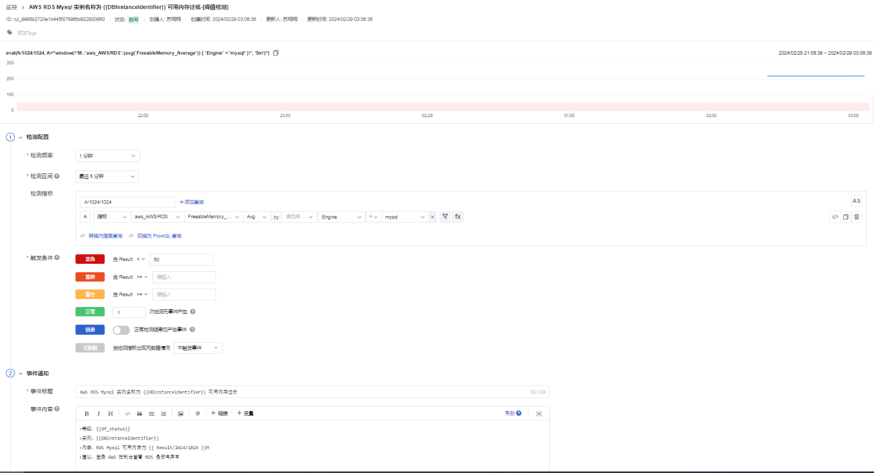Click the 事件标题 title input field
Image resolution: width=874 pixels, height=473 pixels.
tap(312, 392)
